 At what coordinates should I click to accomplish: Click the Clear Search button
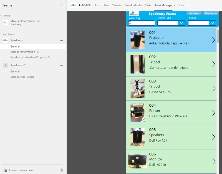(211, 13)
